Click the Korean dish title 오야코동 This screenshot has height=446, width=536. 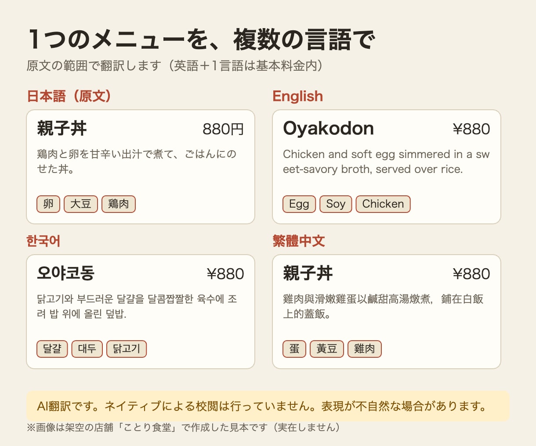[x=66, y=273]
